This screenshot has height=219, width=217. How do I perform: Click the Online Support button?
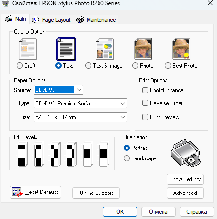pyautogui.click(x=96, y=193)
